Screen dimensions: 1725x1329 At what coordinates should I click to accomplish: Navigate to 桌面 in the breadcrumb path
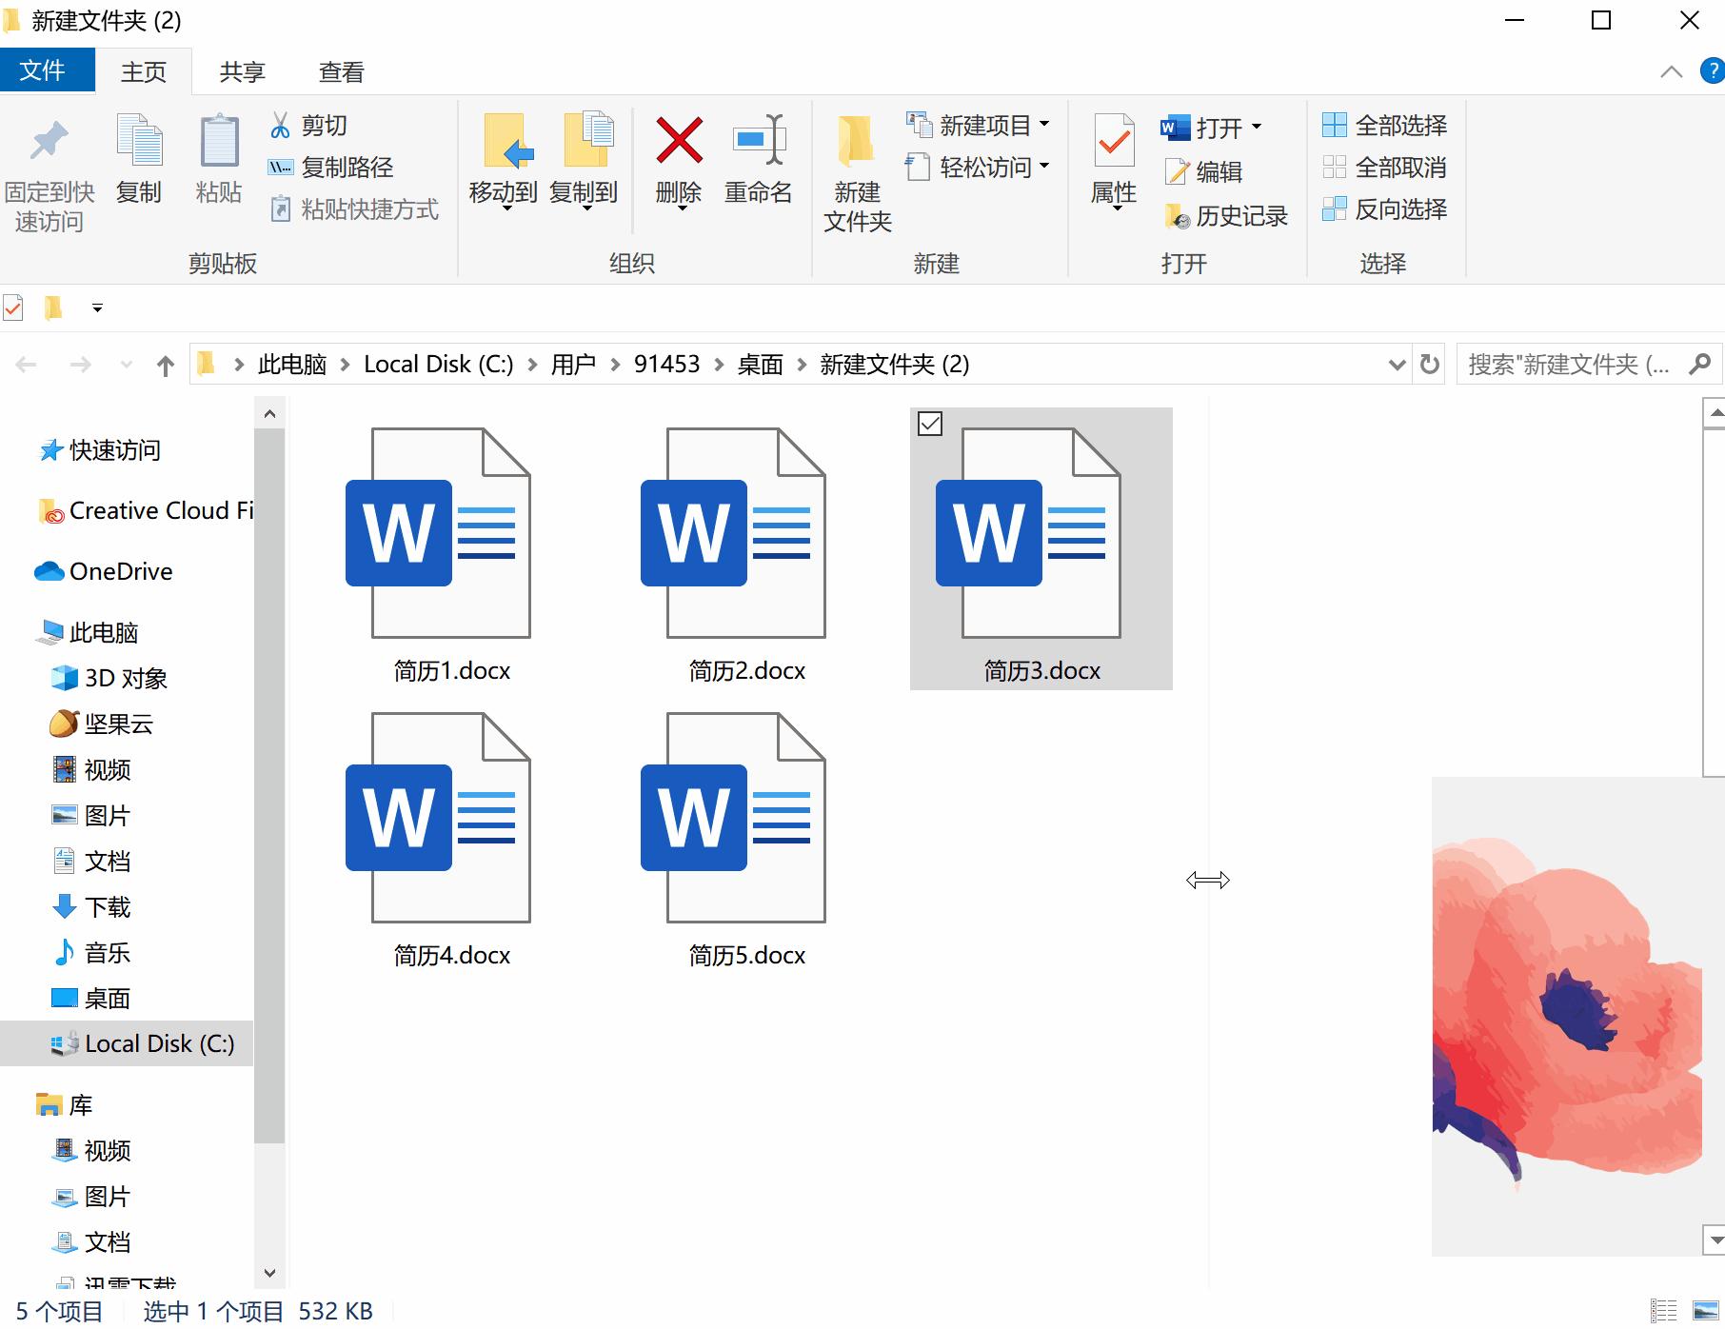click(x=759, y=364)
